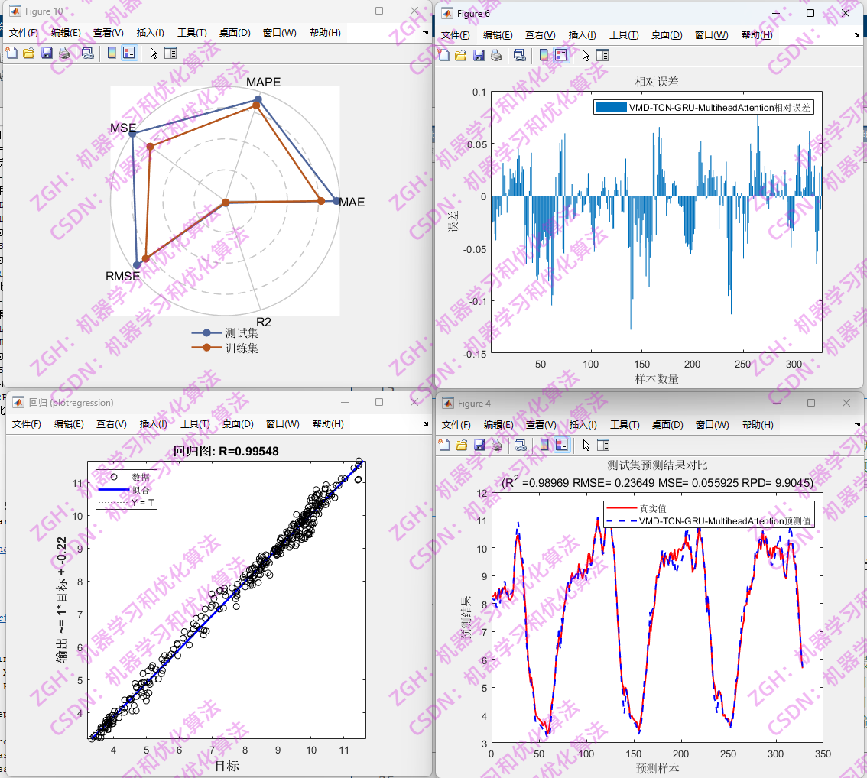Image resolution: width=867 pixels, height=778 pixels.
Task: Click Open File folder icon in Figure 6
Action: tap(460, 55)
